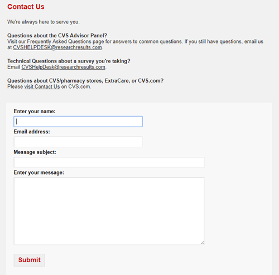This screenshot has height=275, width=279.
Task: Click the 'Technical Questions about a survey' heading
Action: point(69,61)
